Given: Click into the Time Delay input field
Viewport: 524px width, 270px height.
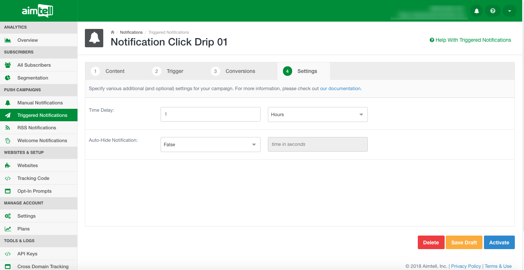Looking at the screenshot, I should click(210, 114).
